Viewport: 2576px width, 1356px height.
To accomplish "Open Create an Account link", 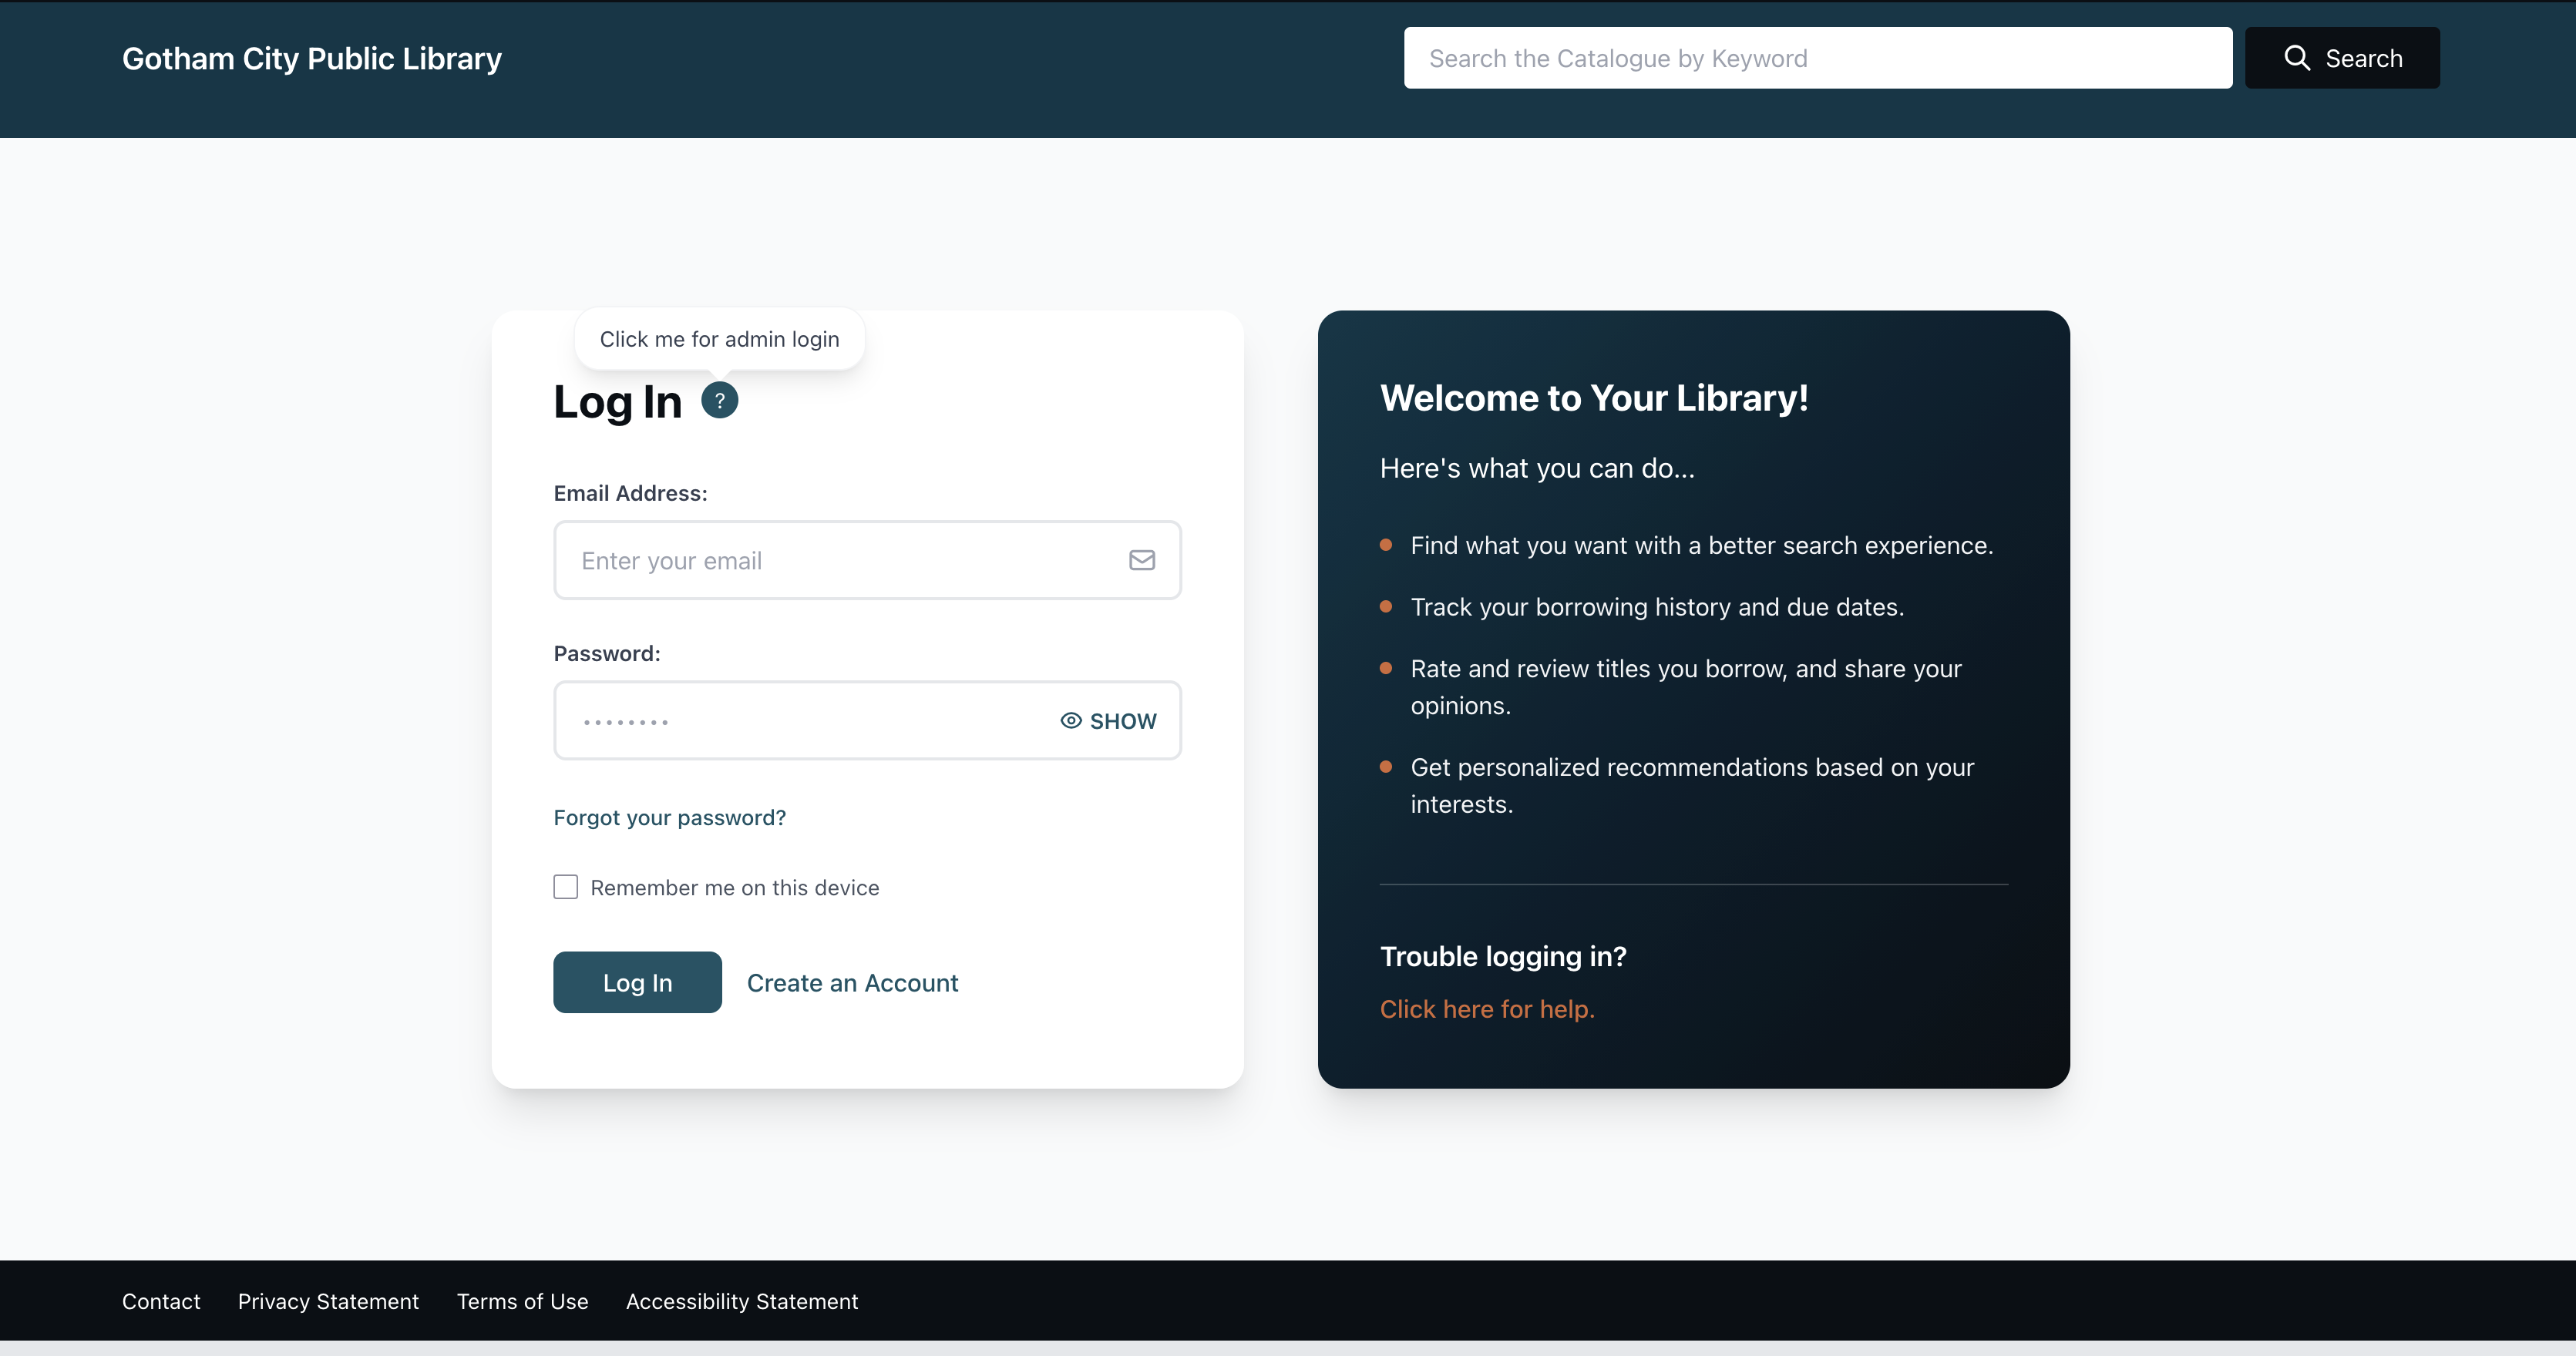I will (x=852, y=983).
